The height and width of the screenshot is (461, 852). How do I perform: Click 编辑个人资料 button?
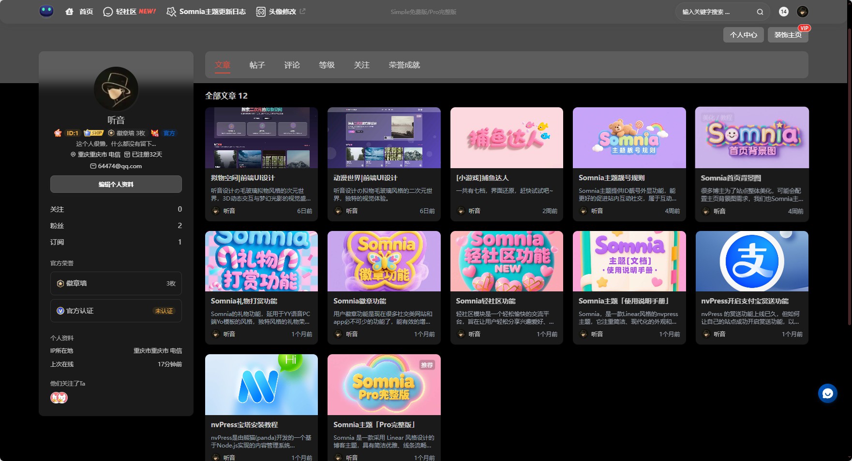(116, 184)
